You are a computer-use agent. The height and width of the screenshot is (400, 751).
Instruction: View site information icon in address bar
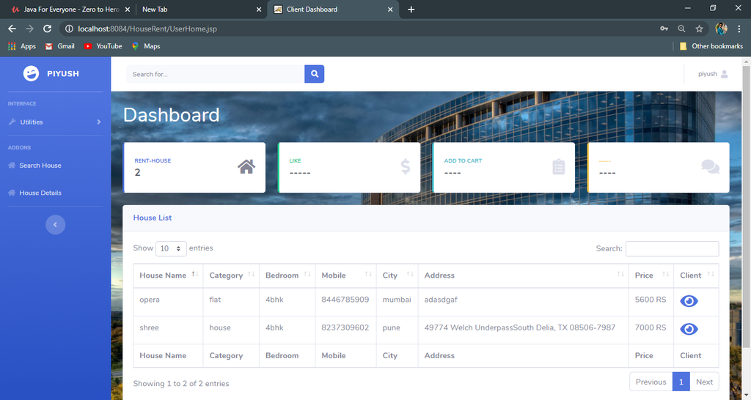69,29
